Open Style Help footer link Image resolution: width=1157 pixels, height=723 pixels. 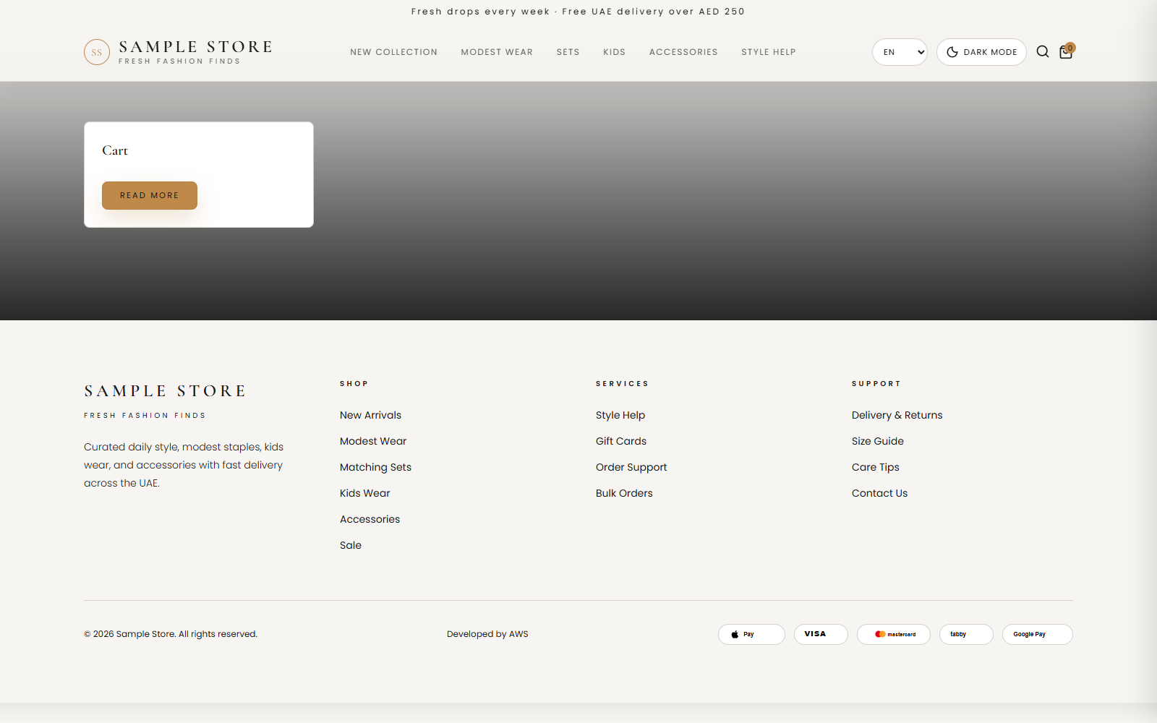tap(620, 415)
